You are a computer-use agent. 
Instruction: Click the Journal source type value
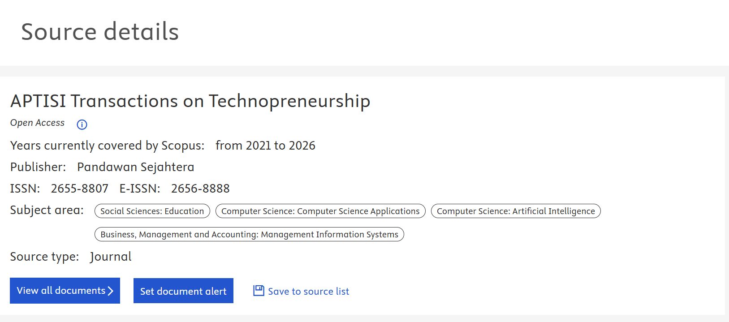click(x=111, y=257)
